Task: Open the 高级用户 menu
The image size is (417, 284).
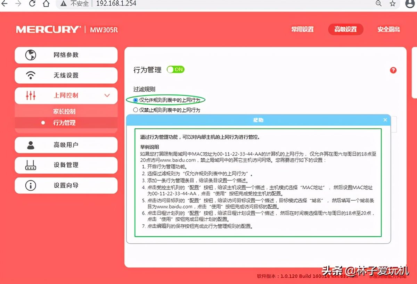Action: click(x=66, y=145)
